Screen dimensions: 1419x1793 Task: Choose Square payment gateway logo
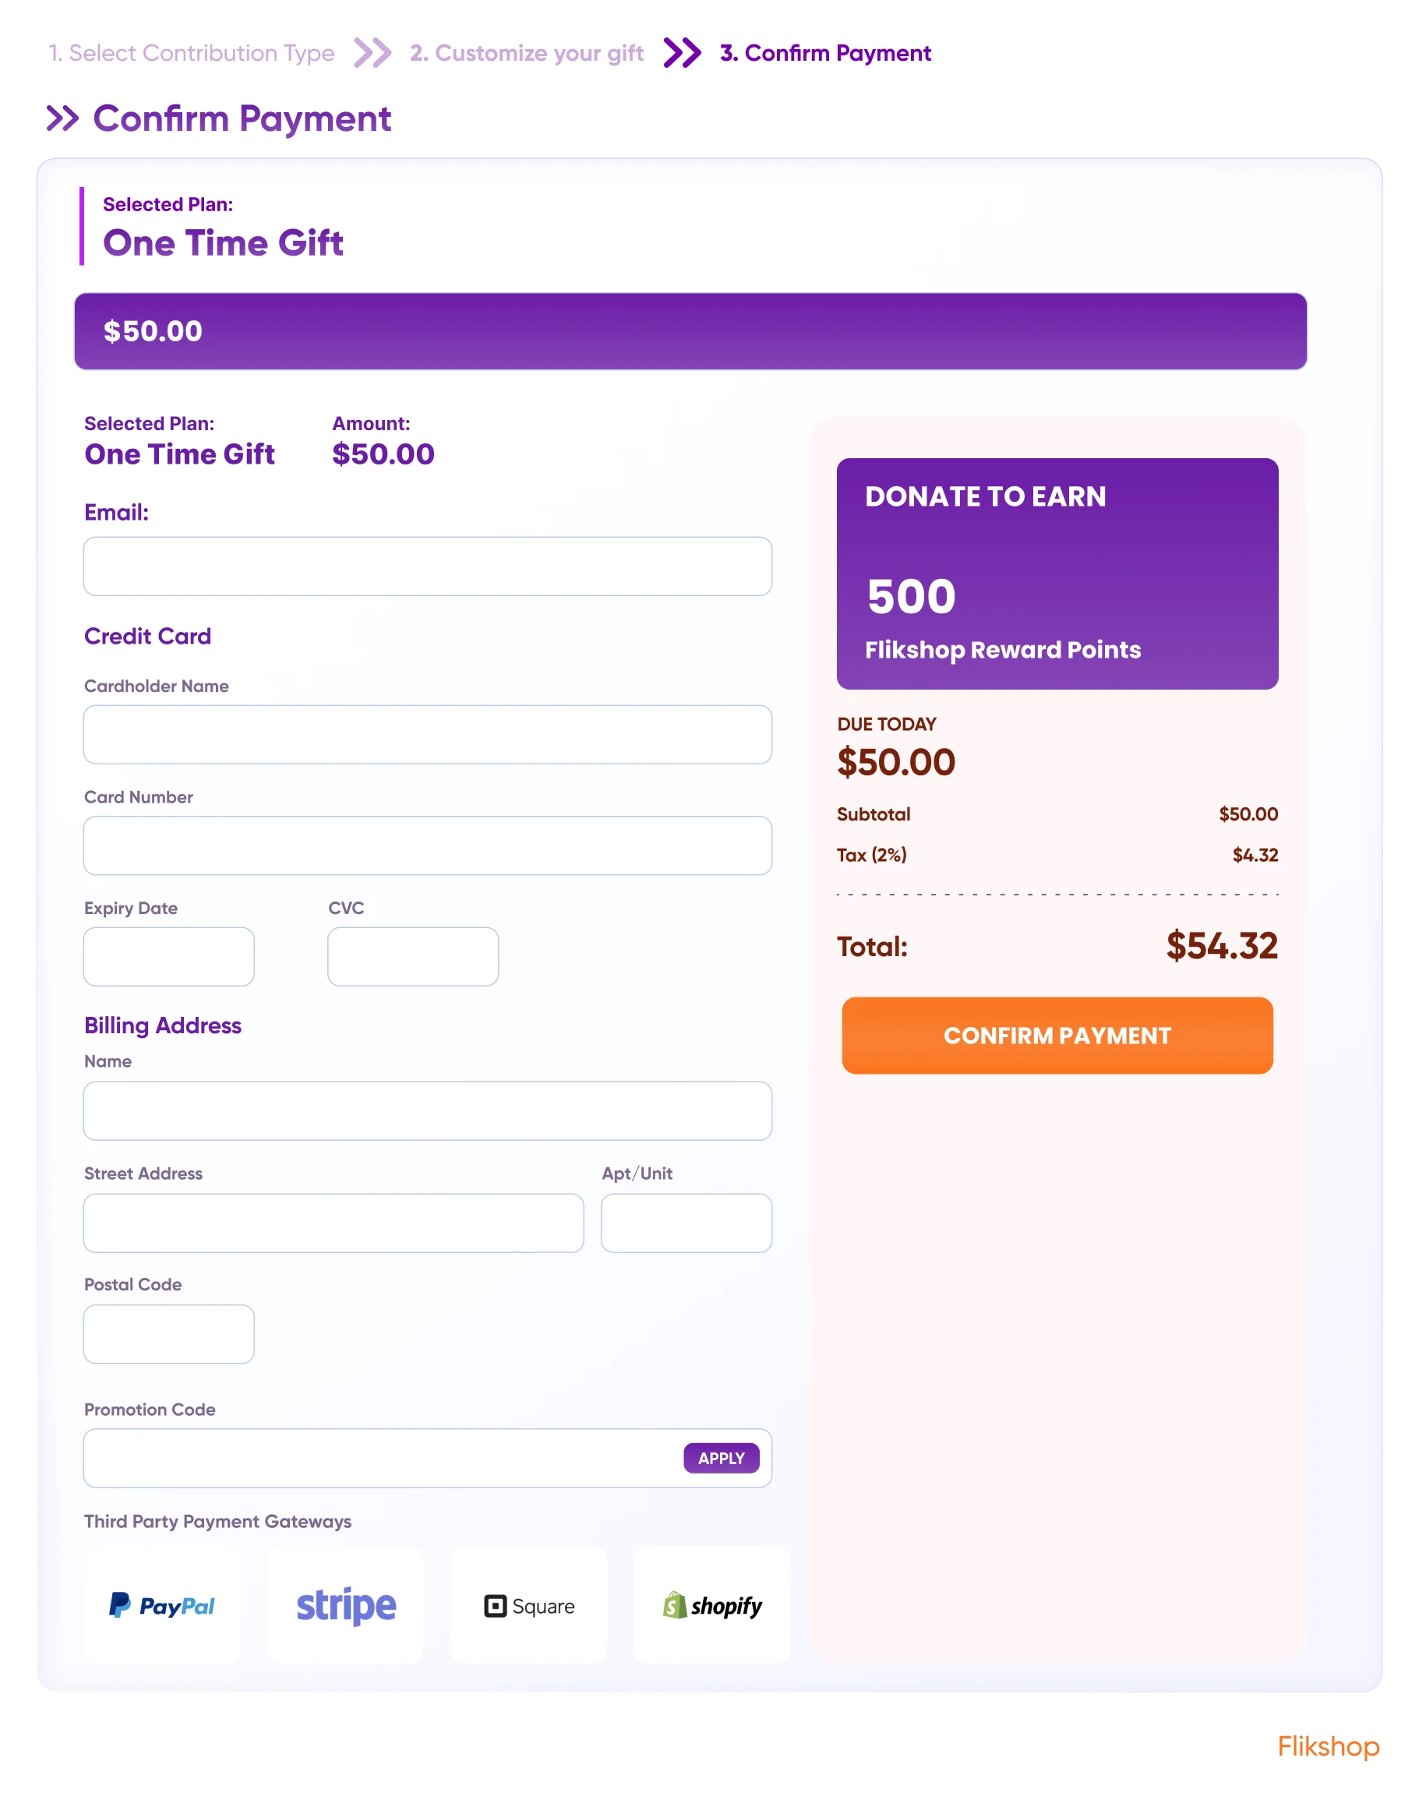[529, 1605]
